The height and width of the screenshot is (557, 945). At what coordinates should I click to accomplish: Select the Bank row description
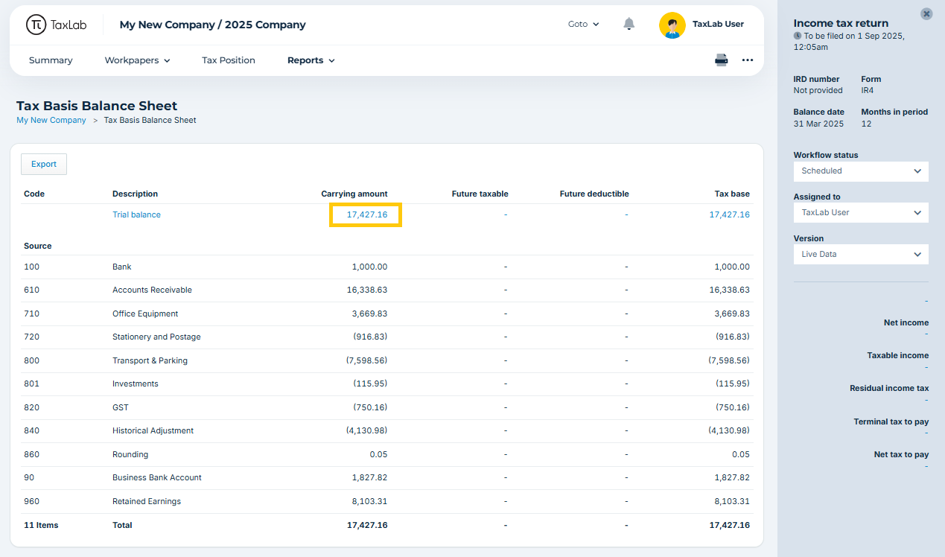click(x=122, y=267)
